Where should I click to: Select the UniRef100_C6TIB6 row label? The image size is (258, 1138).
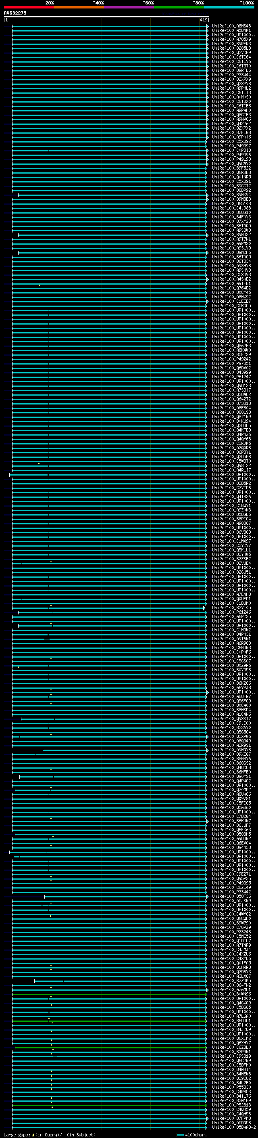(231, 106)
